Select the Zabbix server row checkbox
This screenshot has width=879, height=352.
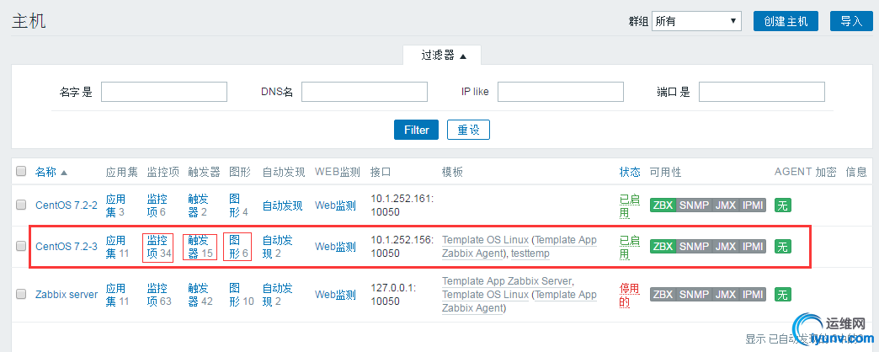point(22,294)
